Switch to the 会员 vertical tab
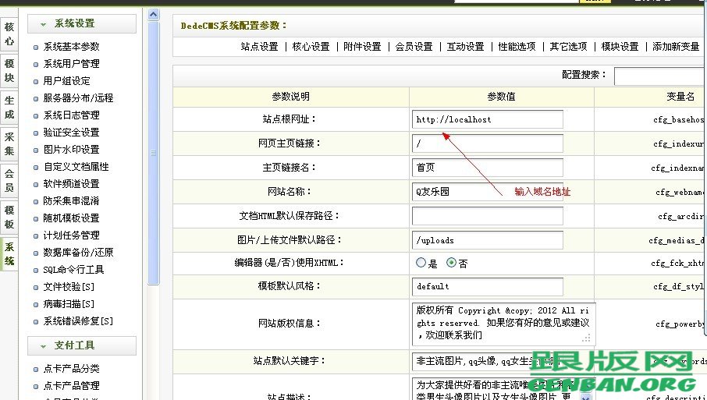The width and height of the screenshot is (707, 400). (x=9, y=181)
